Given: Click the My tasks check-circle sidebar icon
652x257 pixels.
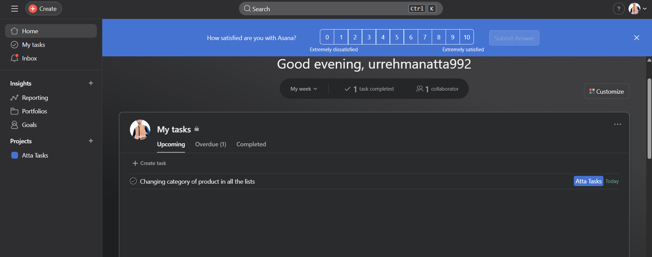Looking at the screenshot, I should pos(14,44).
